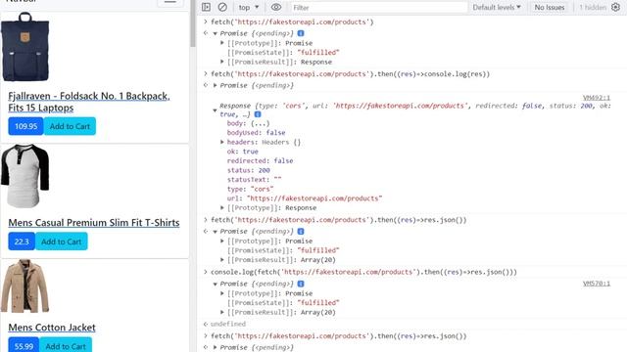Collapse the Promise logged by console.log
Screen dimensions: 627x352
(216, 284)
